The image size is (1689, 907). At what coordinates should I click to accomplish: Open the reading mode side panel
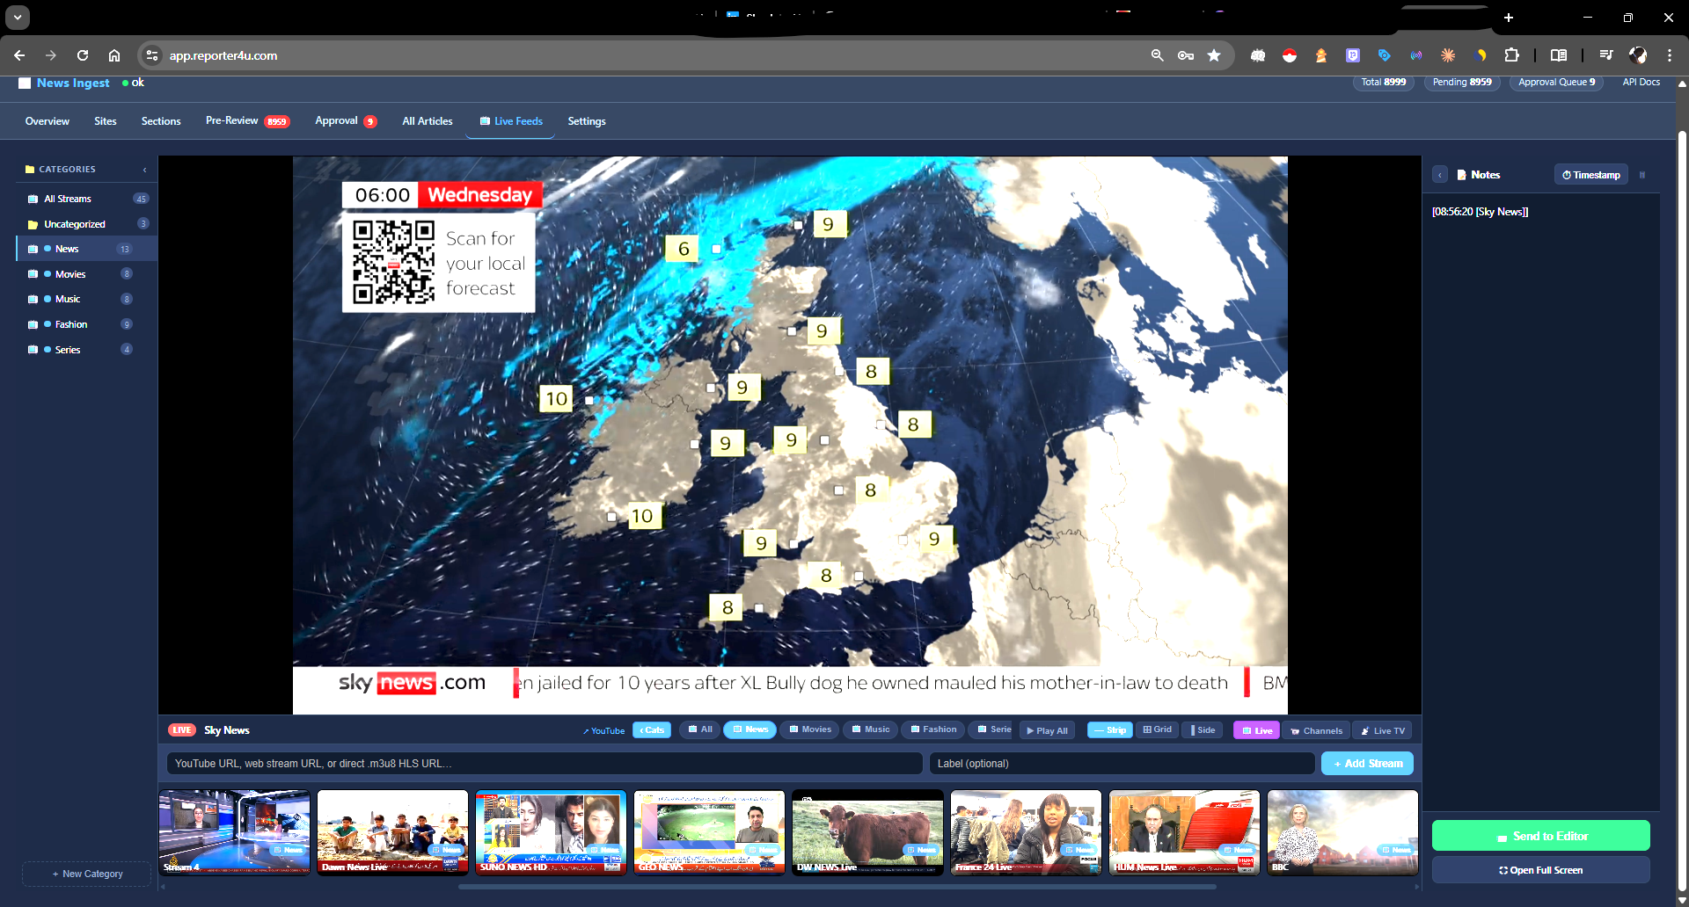(1559, 55)
